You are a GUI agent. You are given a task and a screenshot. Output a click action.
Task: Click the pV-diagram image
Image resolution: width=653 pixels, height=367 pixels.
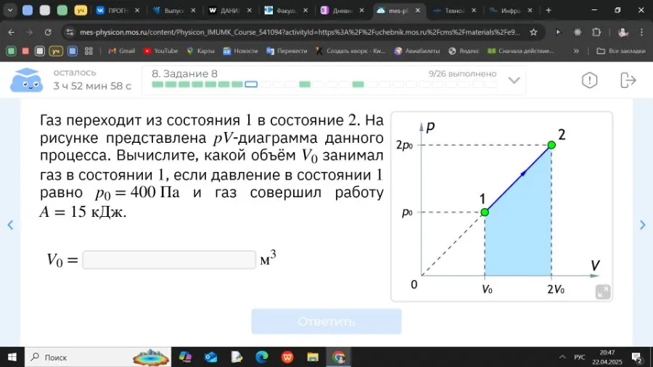(x=502, y=207)
